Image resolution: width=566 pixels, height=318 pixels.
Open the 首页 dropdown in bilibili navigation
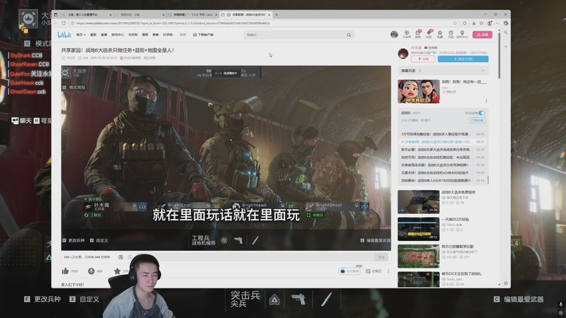(x=81, y=35)
